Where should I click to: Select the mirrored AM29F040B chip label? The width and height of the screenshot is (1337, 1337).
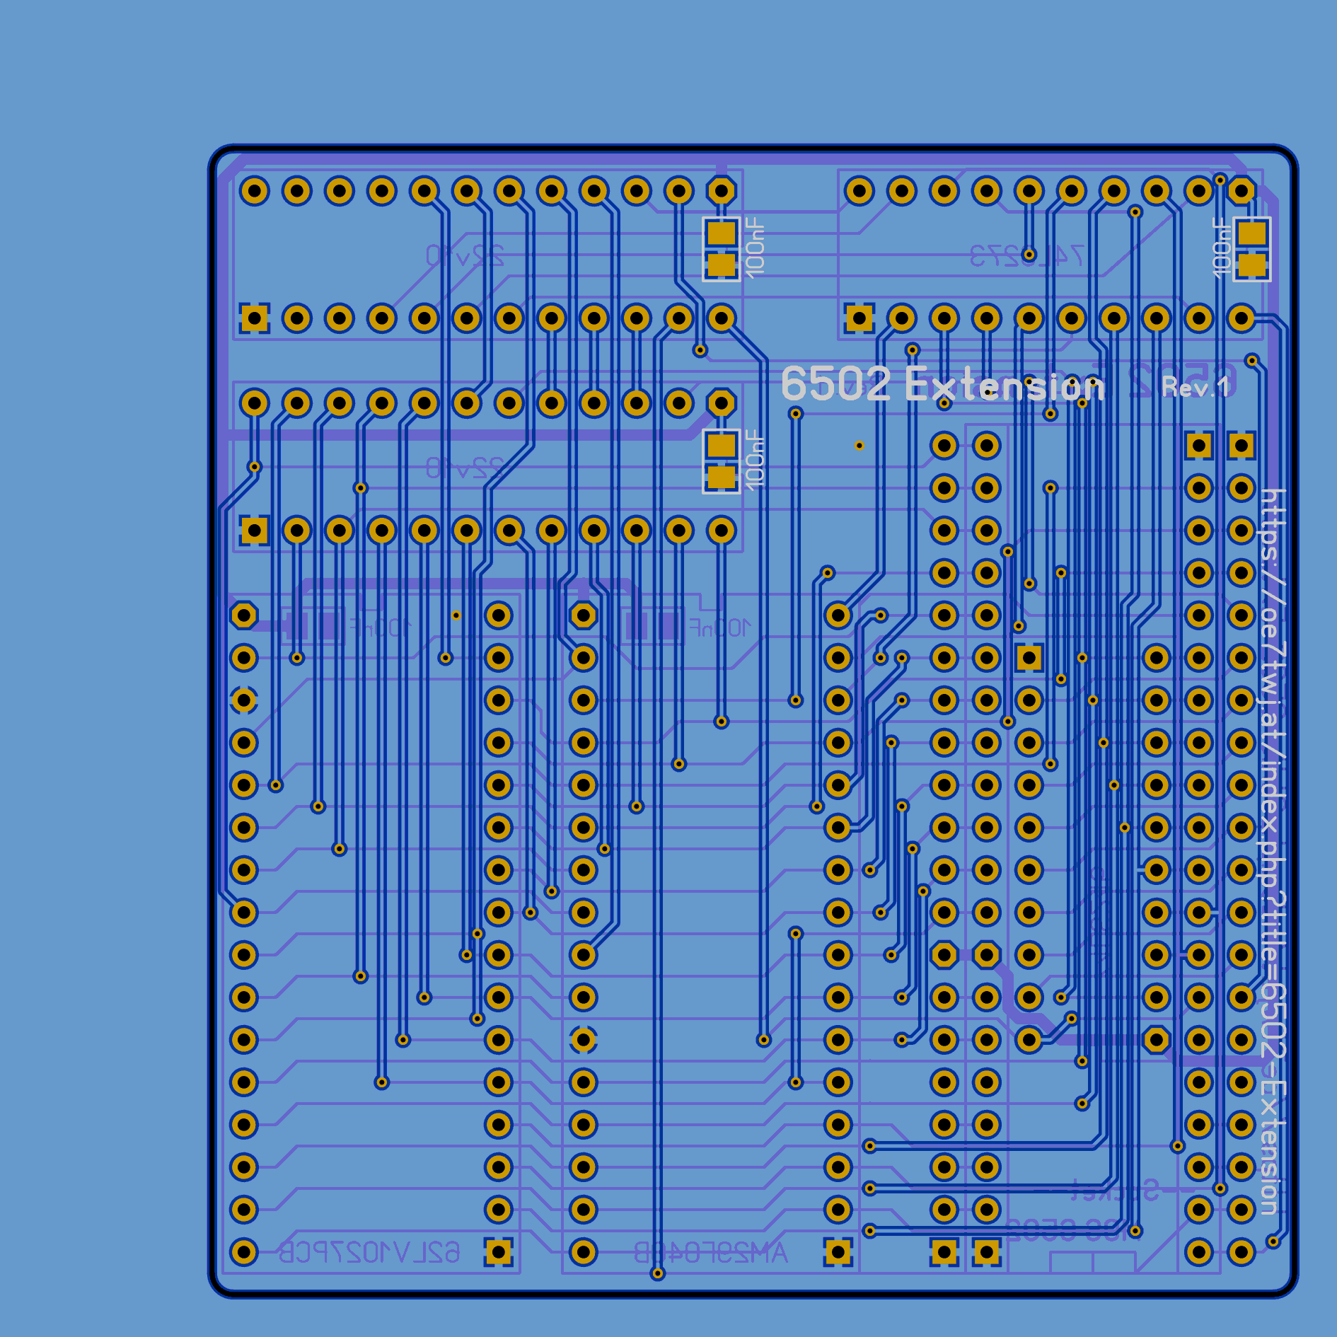(x=710, y=1253)
